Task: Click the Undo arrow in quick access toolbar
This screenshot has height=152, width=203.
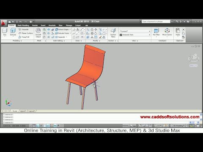Action: [21, 22]
